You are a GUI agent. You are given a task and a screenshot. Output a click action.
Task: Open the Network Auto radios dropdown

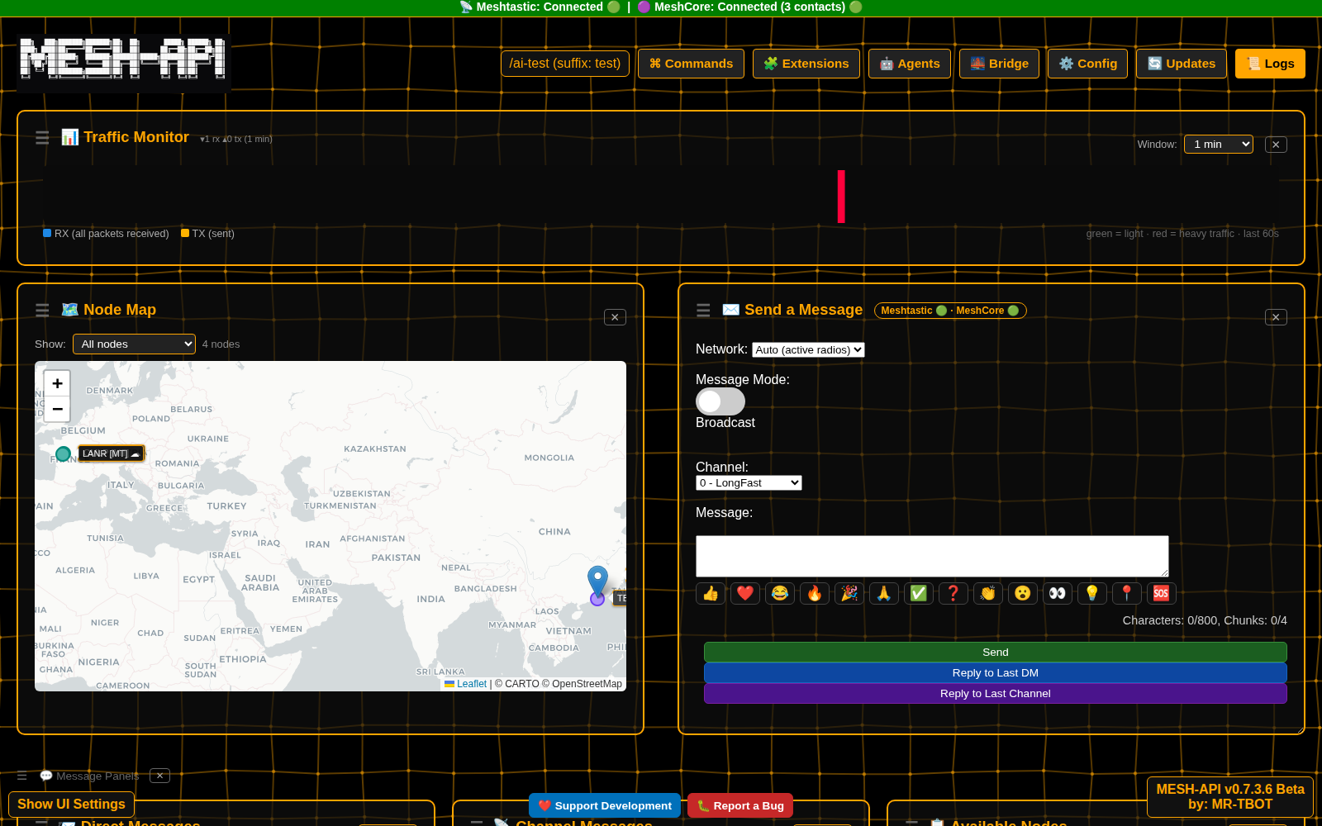click(808, 349)
